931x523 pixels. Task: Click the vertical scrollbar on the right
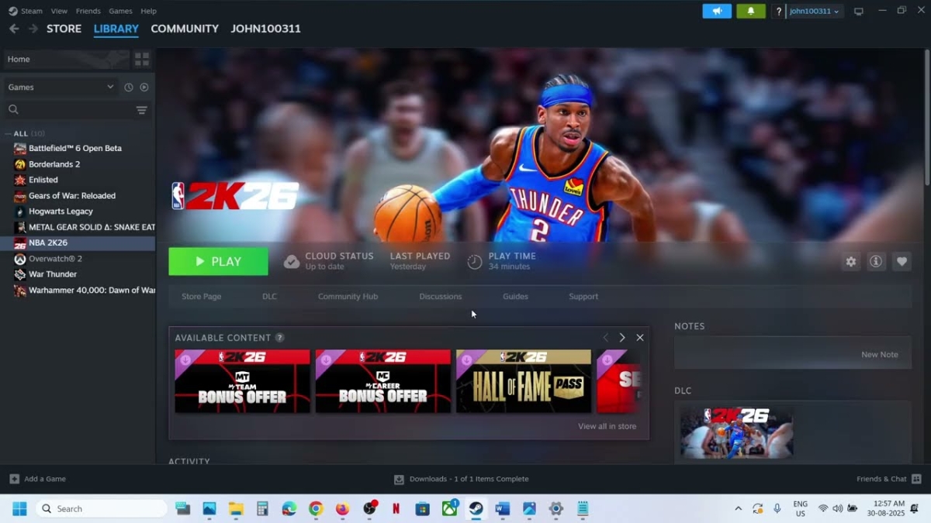pos(926,116)
